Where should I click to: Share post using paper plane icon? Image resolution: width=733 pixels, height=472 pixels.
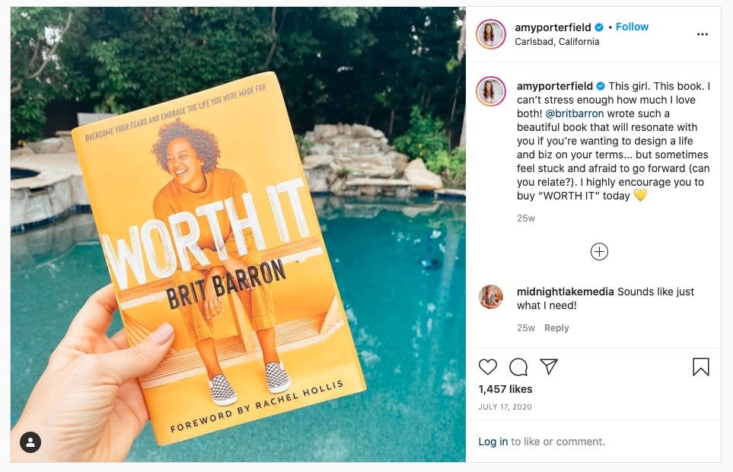point(549,366)
